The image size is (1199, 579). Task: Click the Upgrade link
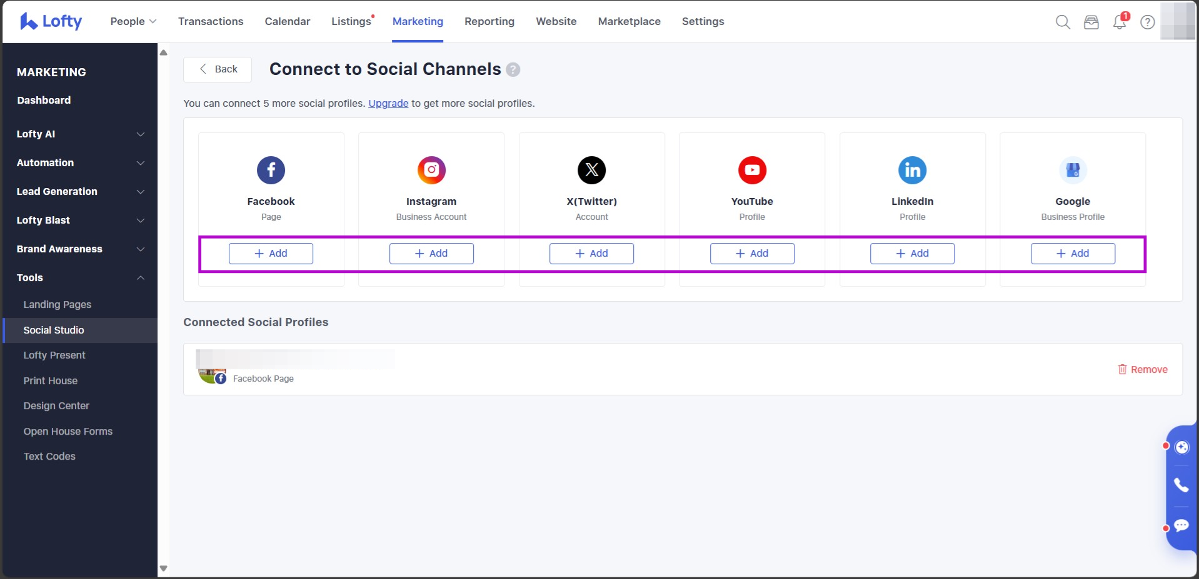388,104
